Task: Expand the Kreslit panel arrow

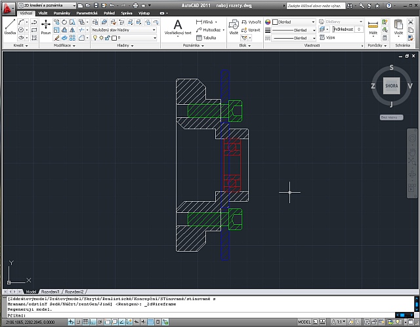Action: (x=26, y=46)
